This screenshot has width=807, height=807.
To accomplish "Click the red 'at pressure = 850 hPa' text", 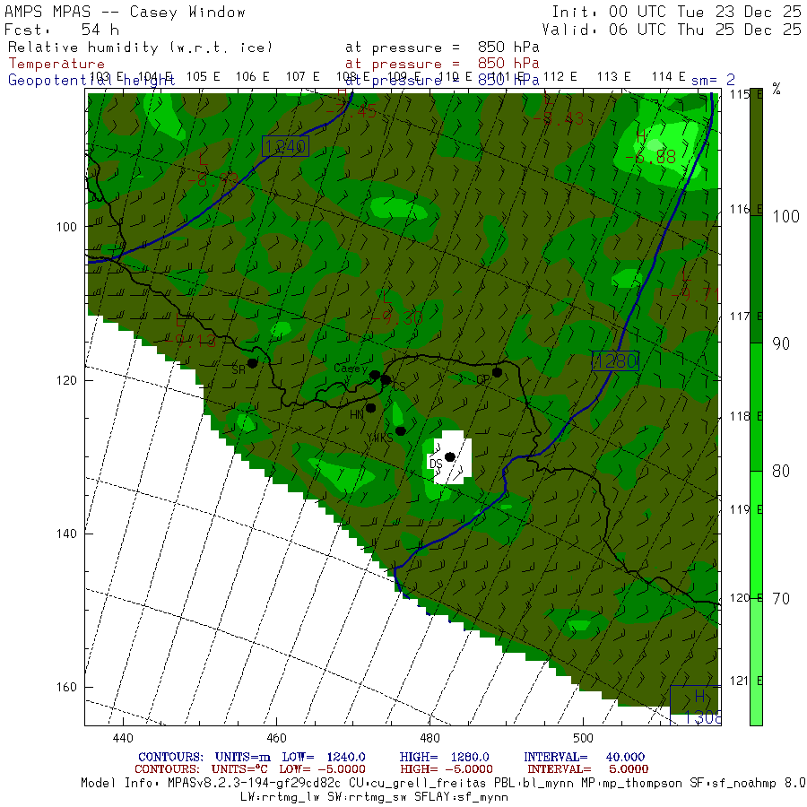I will [x=442, y=64].
